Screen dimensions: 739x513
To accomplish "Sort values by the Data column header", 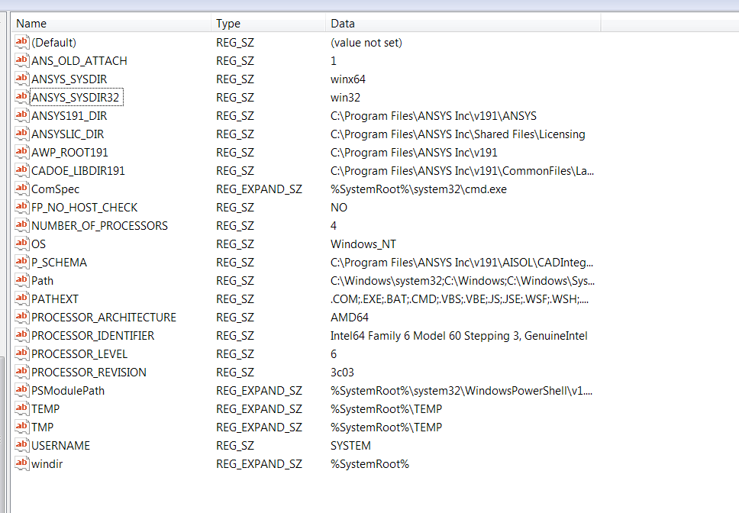I will pos(463,24).
